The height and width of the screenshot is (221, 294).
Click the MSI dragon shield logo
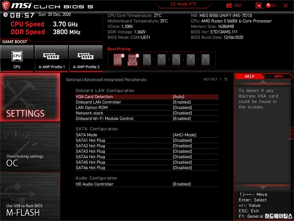pyautogui.click(x=6, y=6)
